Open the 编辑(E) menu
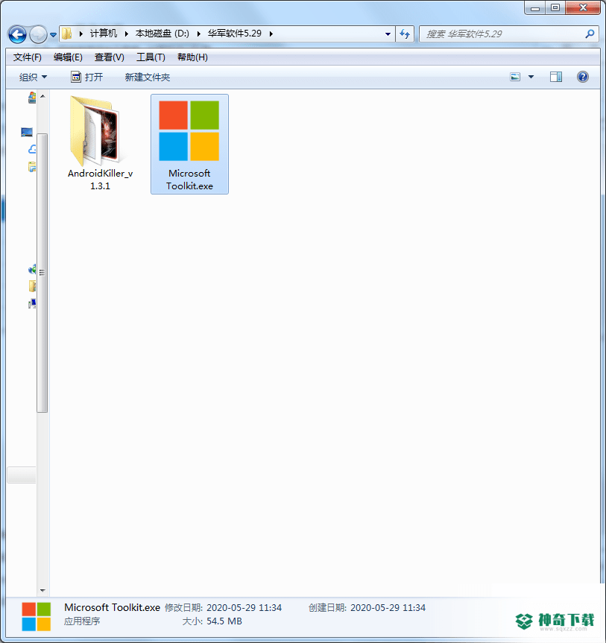The width and height of the screenshot is (606, 643). 68,57
